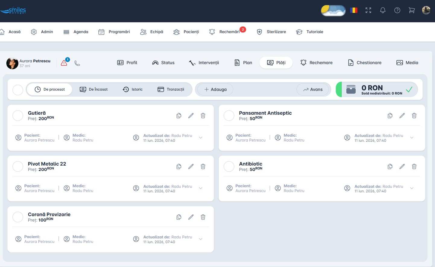
Task: Edit the Antibiotic item
Action: tap(402, 166)
